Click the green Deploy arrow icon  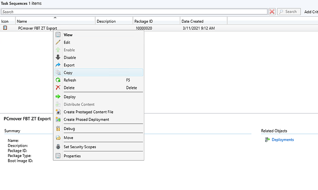tap(58, 97)
